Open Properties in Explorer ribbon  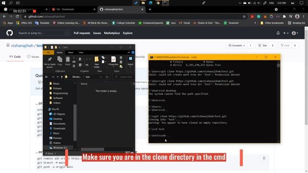114,62
